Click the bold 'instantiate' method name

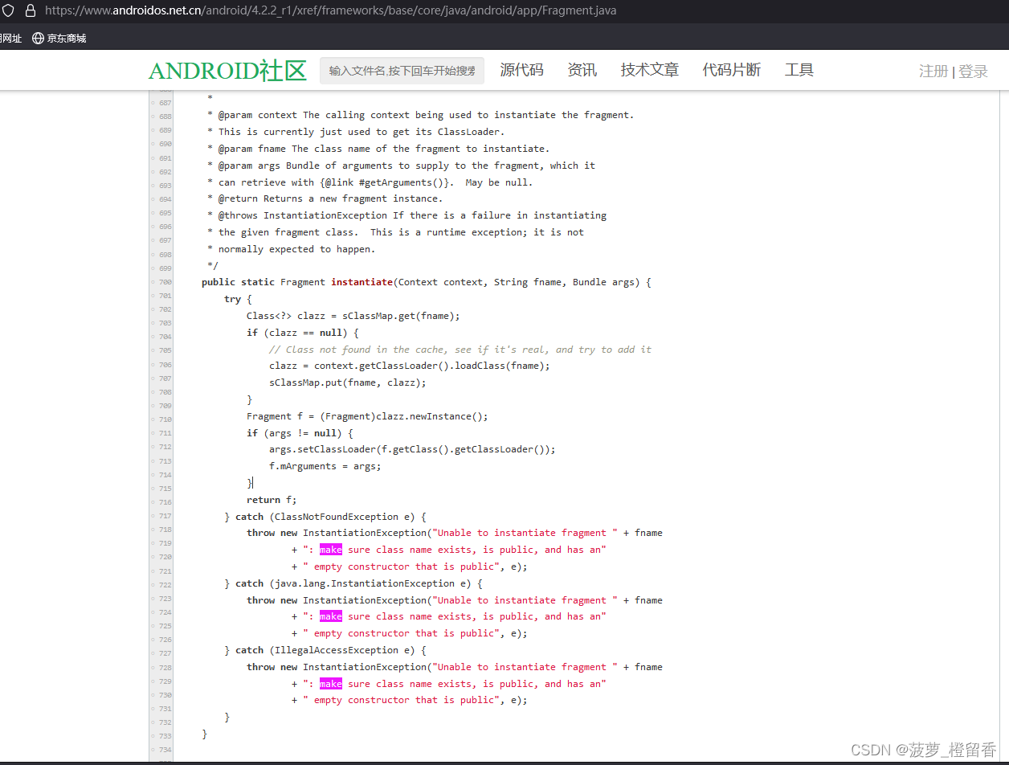[x=362, y=282]
